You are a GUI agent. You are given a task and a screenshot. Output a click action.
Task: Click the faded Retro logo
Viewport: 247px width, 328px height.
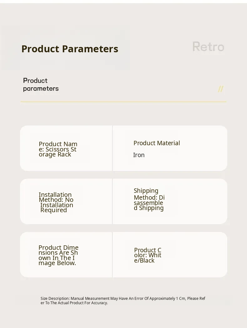(208, 47)
